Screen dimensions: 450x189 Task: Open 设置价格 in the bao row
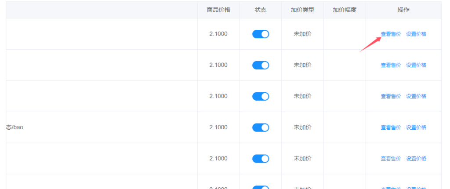pos(416,127)
